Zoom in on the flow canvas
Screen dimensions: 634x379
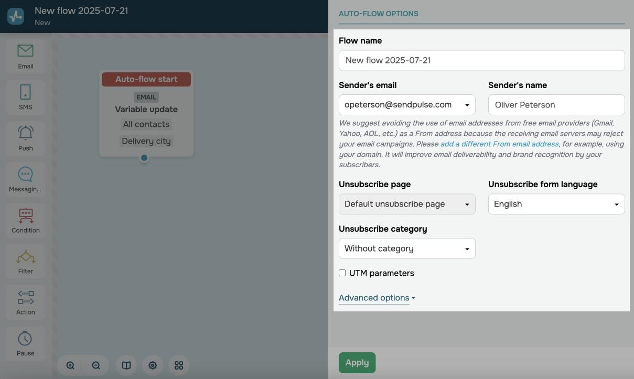[x=70, y=365]
